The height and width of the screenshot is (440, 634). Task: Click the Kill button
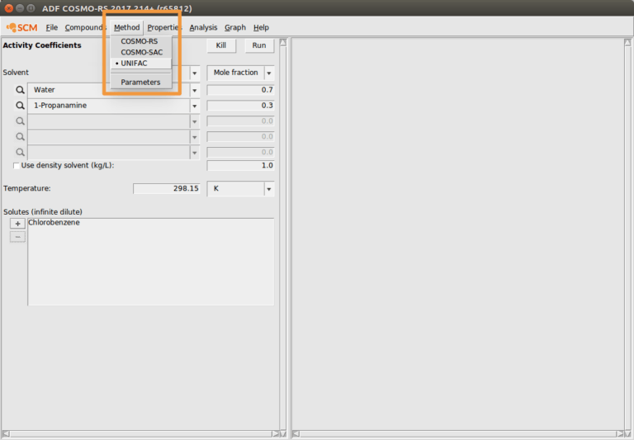(220, 45)
